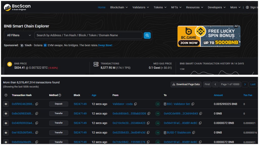Click the BscScan logo
The height and width of the screenshot is (145, 259).
tap(17, 7)
